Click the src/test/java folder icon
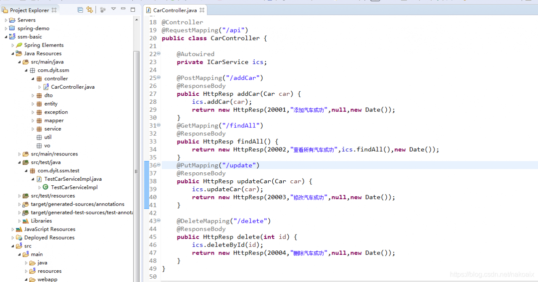 26,162
